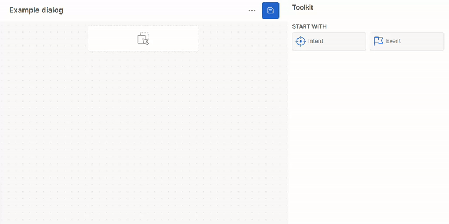449x224 pixels.
Task: Click the dashed empty drop zone box
Action: click(x=143, y=38)
